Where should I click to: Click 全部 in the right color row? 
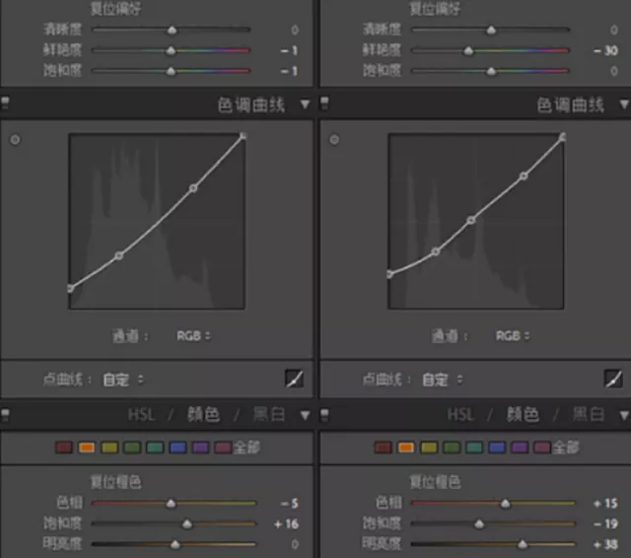tap(566, 448)
